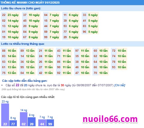The height and width of the screenshot is (128, 144).
Task: Click the lotto gan number 37
Action: coord(25,15)
